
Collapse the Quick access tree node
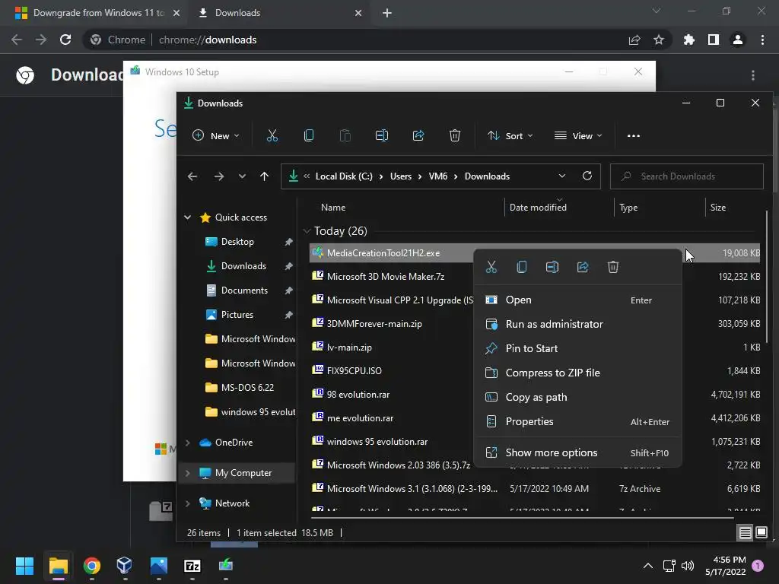188,217
